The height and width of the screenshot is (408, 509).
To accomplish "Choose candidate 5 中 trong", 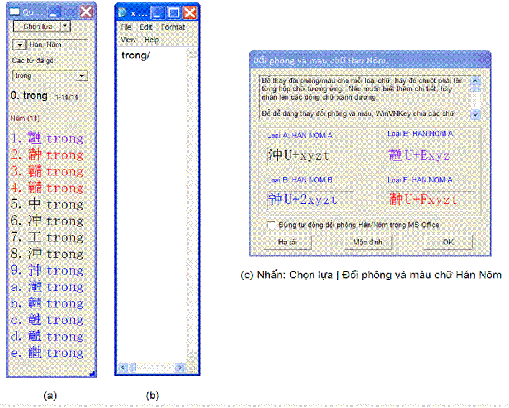I will pos(47,205).
